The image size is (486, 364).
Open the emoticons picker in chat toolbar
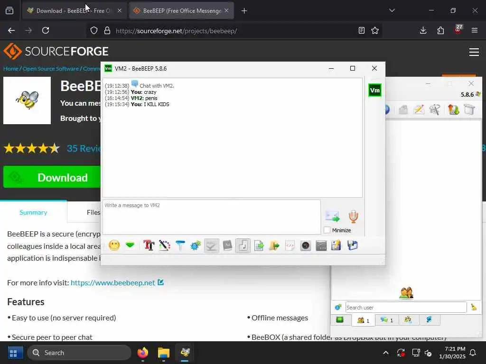pyautogui.click(x=114, y=246)
